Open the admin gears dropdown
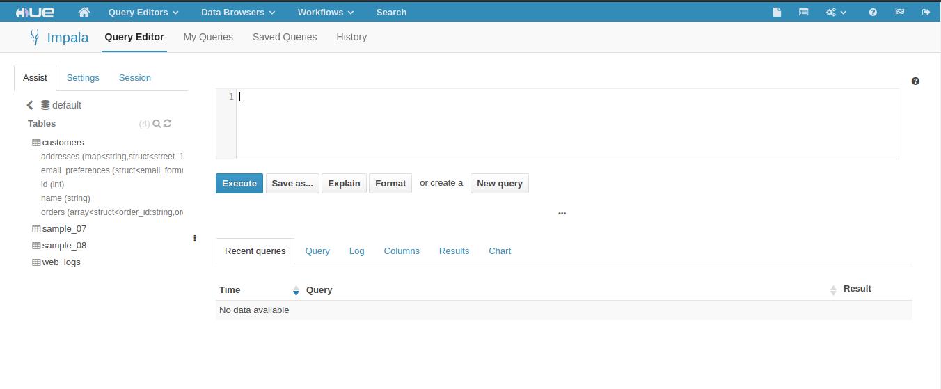Image resolution: width=941 pixels, height=389 pixels. coord(836,12)
